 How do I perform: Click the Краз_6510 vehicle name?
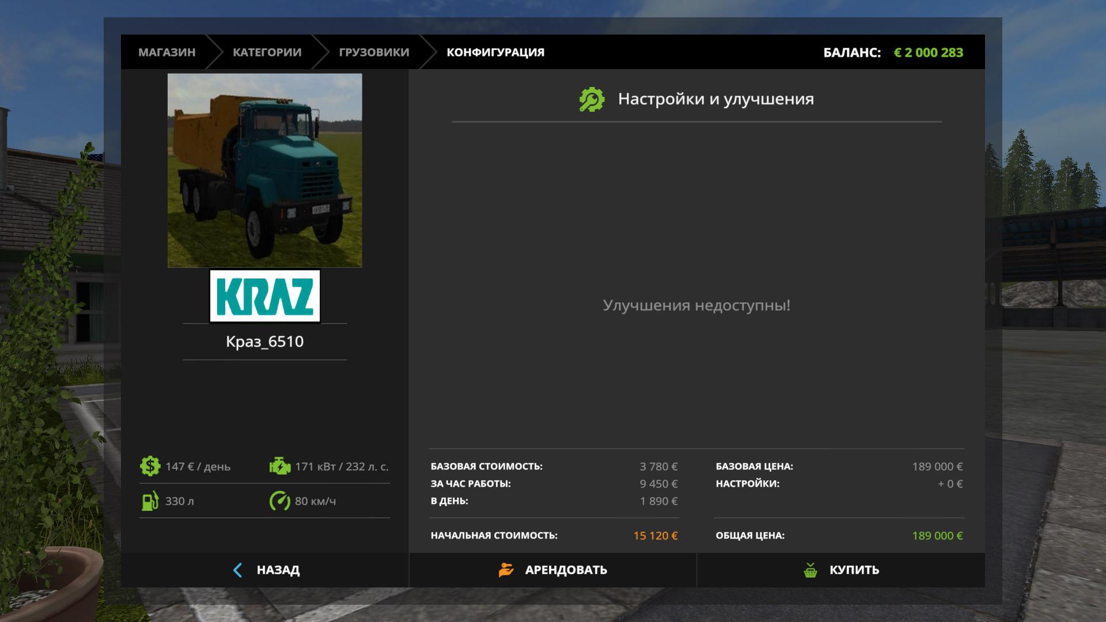coord(264,342)
